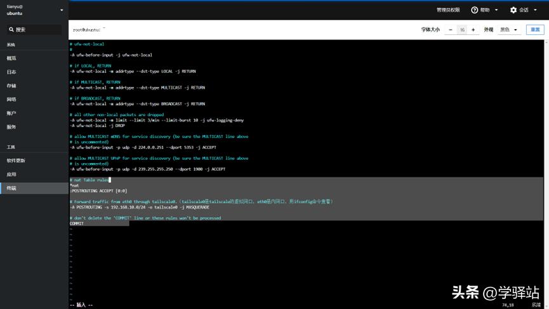The width and height of the screenshot is (549, 309).
Task: Click the font size value 16 field
Action: click(462, 30)
